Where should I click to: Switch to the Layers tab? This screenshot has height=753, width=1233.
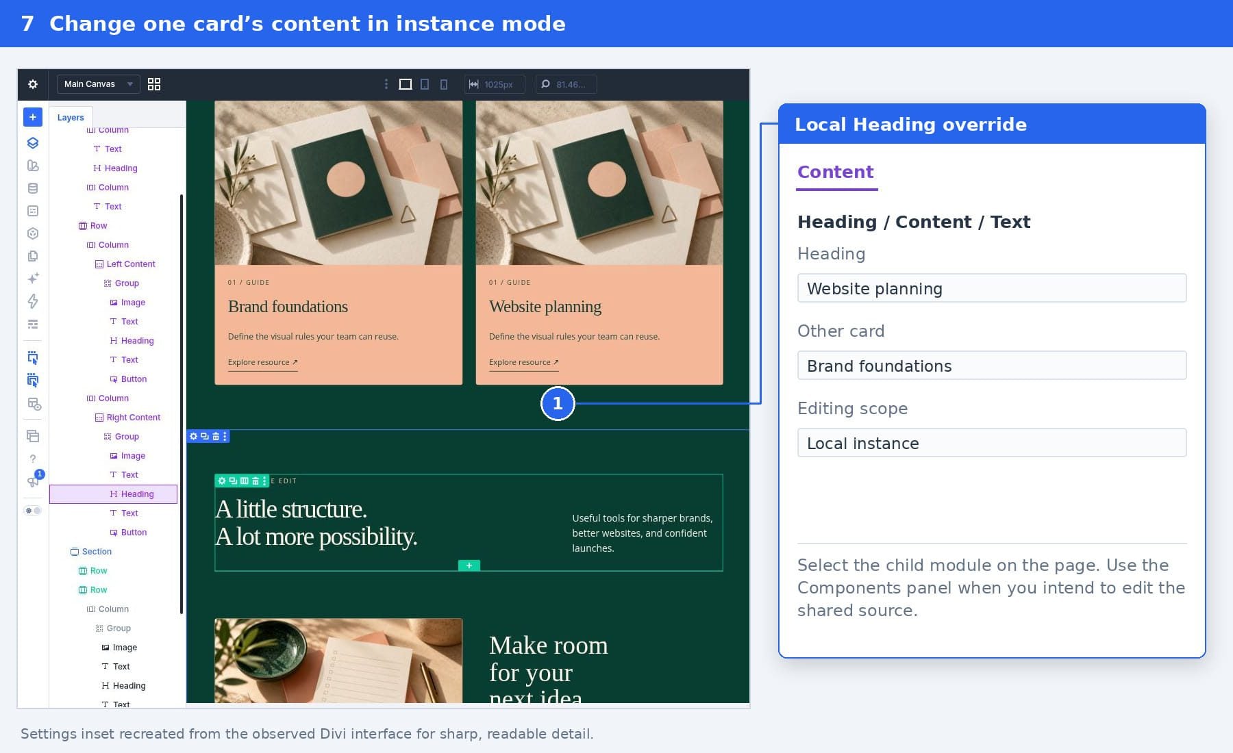coord(71,118)
